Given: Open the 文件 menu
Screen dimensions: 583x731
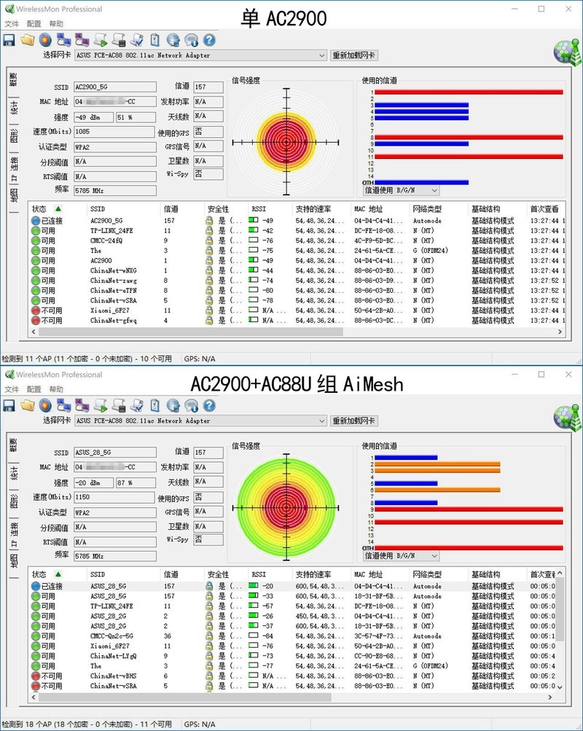Looking at the screenshot, I should (x=12, y=23).
